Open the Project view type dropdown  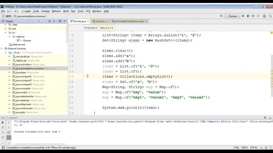tap(39, 21)
